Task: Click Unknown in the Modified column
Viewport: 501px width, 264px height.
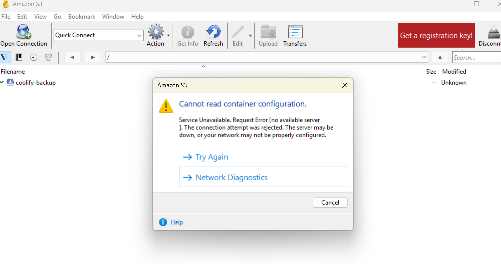Action: pos(454,83)
